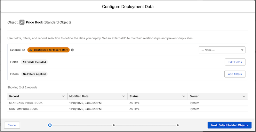Click the All Fields Included pill
Image resolution: width=256 pixels, height=132 pixels.
34,62
